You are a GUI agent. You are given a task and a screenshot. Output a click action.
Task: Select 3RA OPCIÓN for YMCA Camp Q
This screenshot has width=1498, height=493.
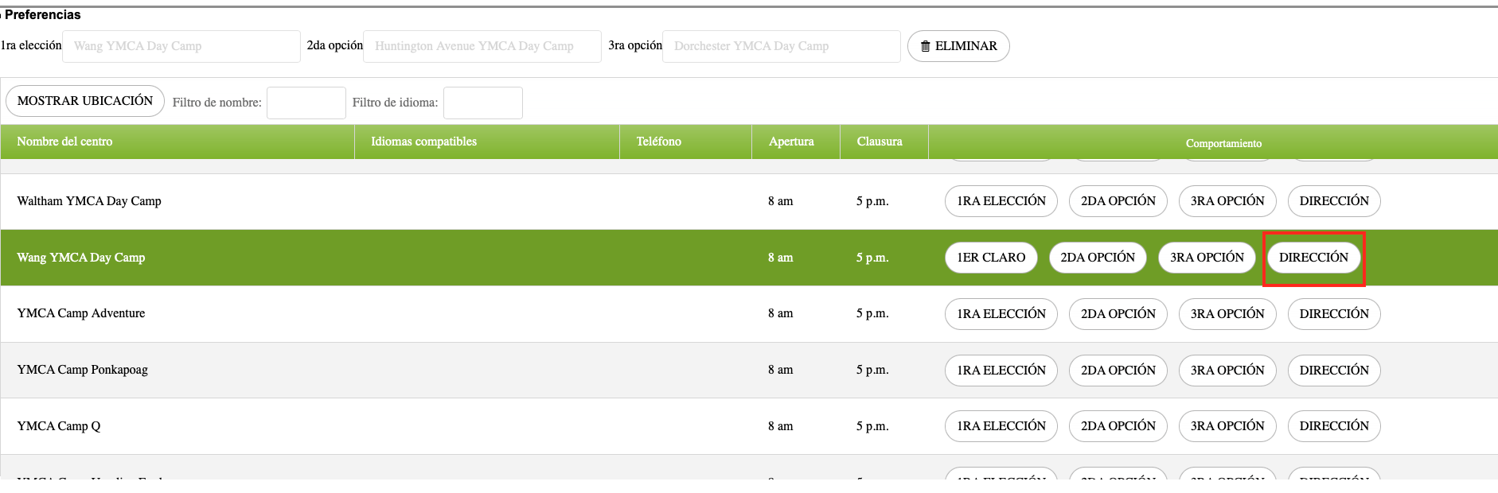pos(1227,426)
